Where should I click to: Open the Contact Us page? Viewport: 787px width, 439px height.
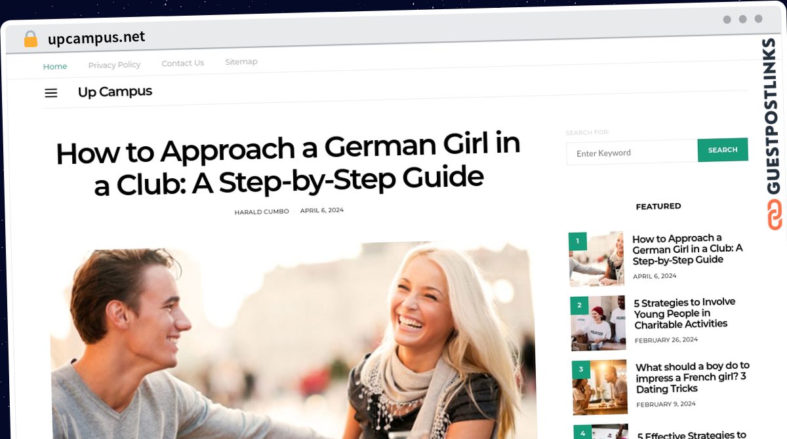click(x=182, y=64)
